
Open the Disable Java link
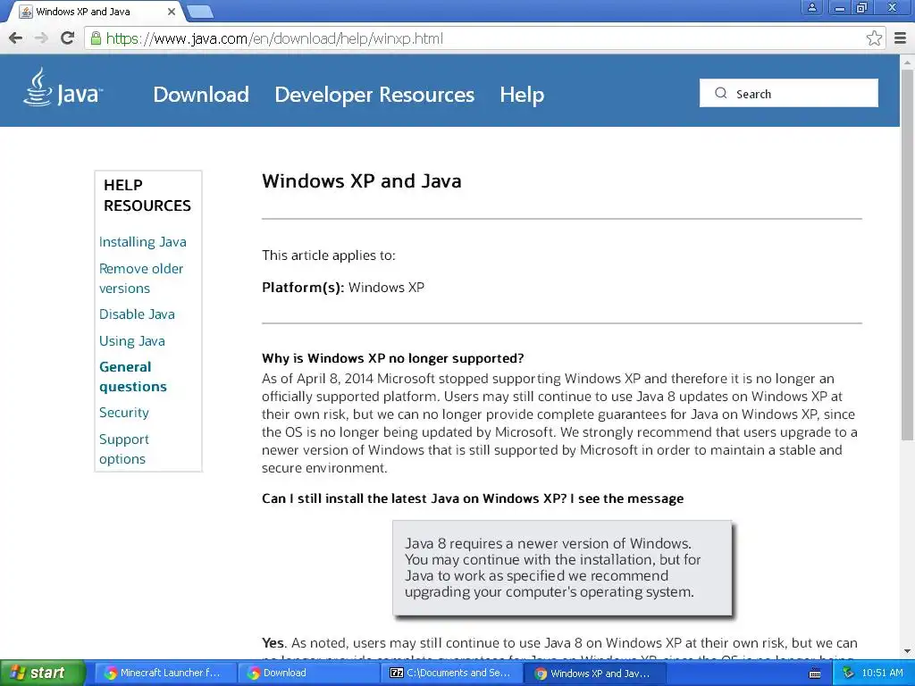coord(137,314)
